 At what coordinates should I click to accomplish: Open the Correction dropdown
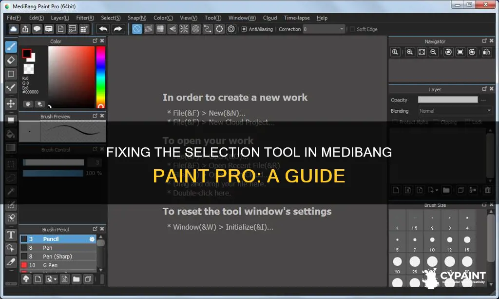[324, 29]
